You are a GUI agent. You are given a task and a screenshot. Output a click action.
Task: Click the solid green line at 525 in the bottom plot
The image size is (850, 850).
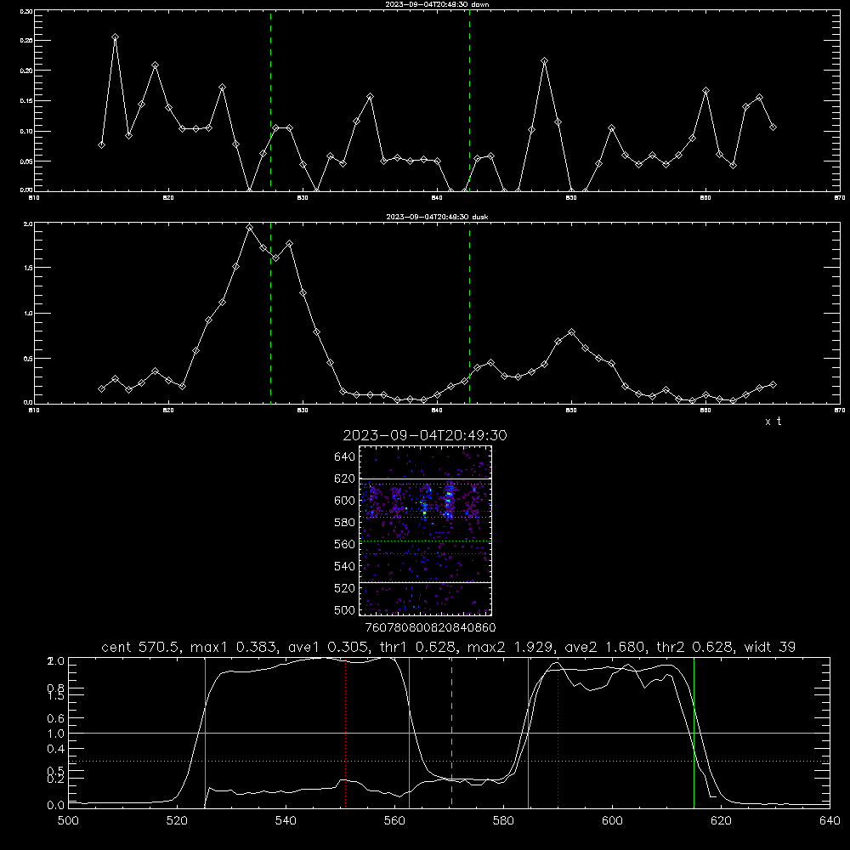205,732
